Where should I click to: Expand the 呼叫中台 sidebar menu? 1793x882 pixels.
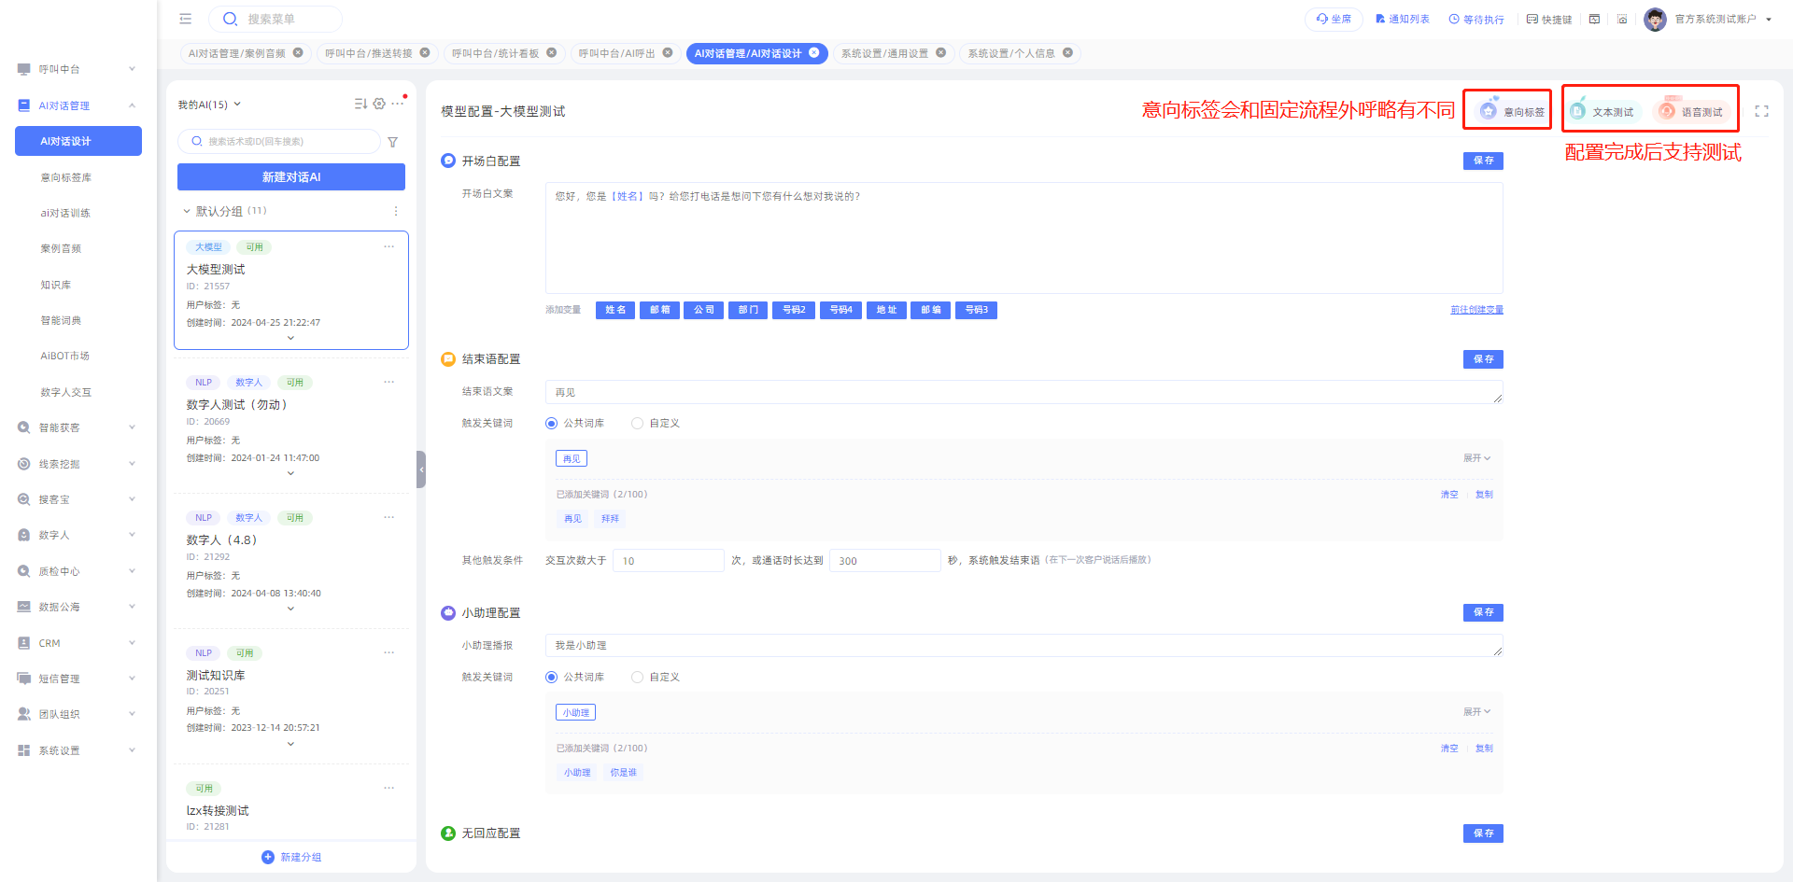78,69
